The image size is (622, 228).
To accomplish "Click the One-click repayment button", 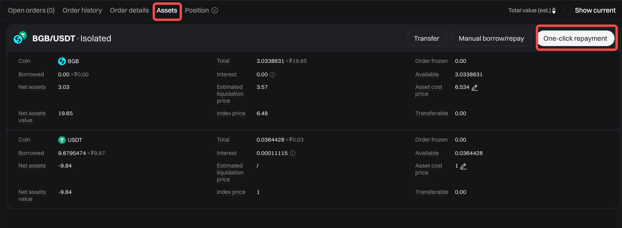I will coord(575,39).
